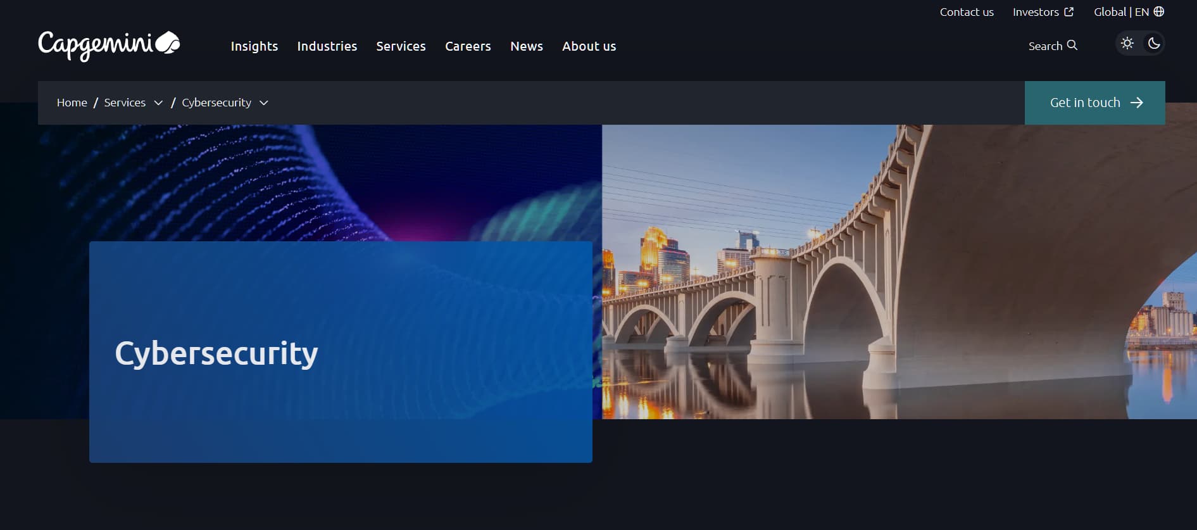
Task: Open the Industries menu
Action: 327,46
